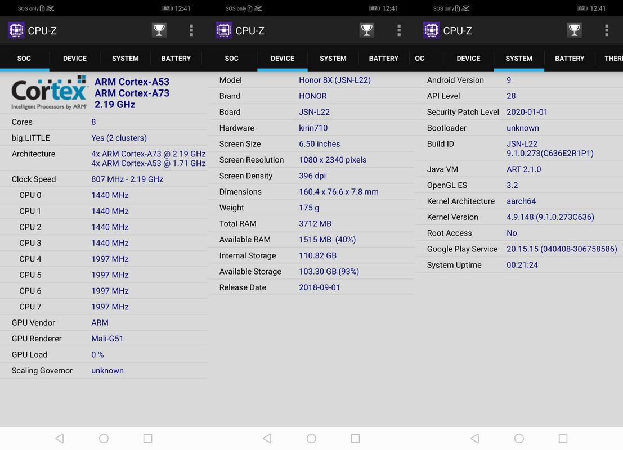Image resolution: width=623 pixels, height=450 pixels.
Task: Tap Home navigation button in left screen
Action: point(104,438)
